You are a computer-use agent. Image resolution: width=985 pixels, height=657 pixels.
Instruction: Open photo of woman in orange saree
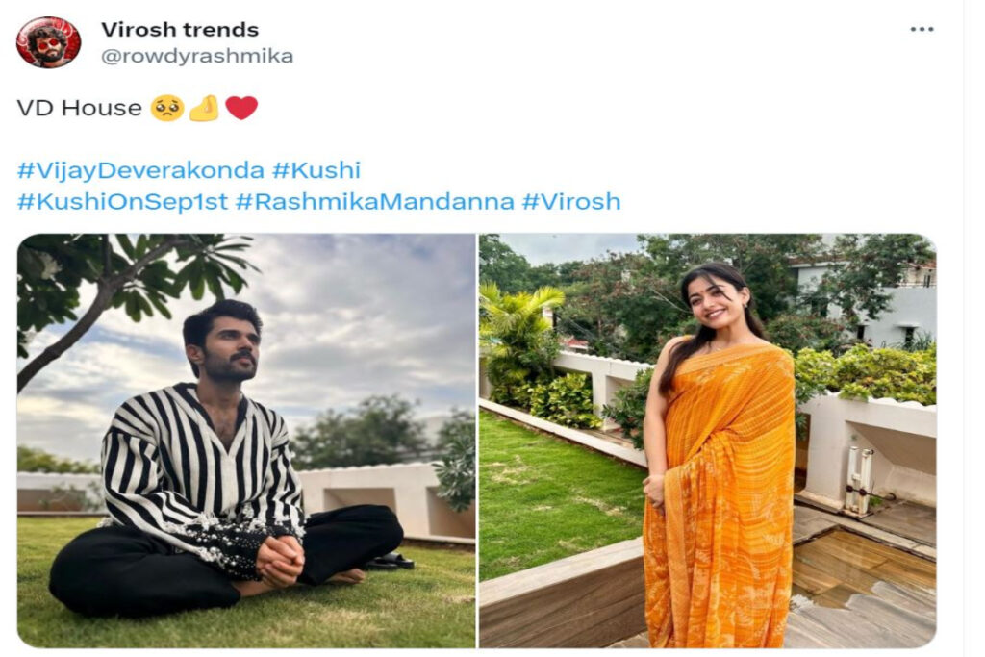(x=707, y=441)
